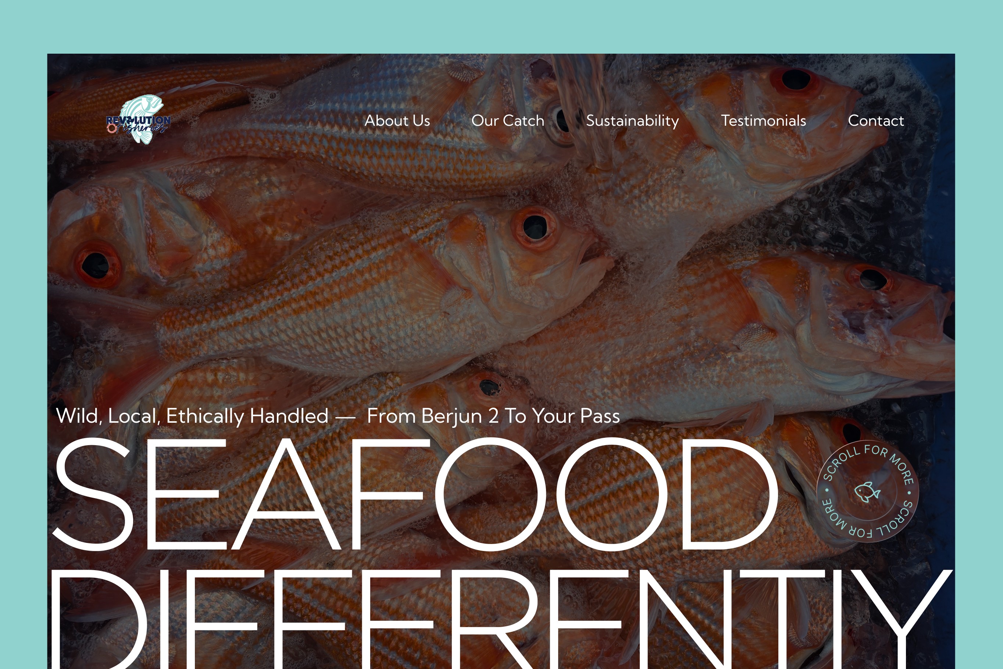Click the small fish outline icon in the circular badge
The image size is (1003, 669).
pyautogui.click(x=868, y=492)
